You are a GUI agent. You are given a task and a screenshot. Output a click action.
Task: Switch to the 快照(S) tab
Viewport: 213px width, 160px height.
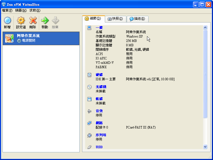click(116, 19)
